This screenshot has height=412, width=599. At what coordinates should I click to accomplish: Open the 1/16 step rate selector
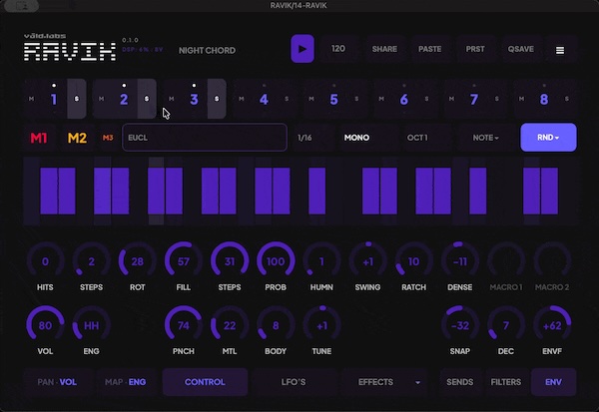pyautogui.click(x=304, y=138)
